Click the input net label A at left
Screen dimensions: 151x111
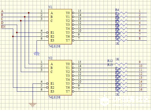2,11
